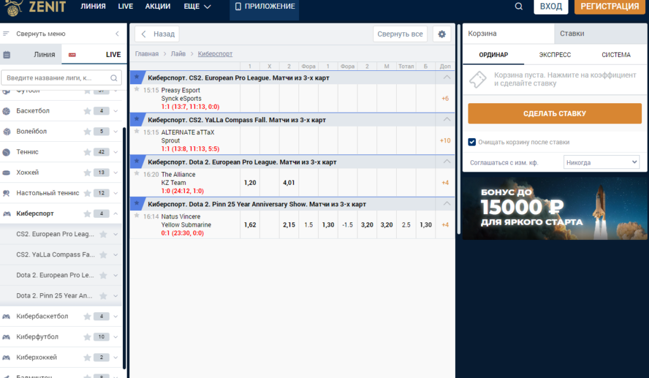Click the ВХОД login button
The image size is (649, 378).
tap(551, 6)
